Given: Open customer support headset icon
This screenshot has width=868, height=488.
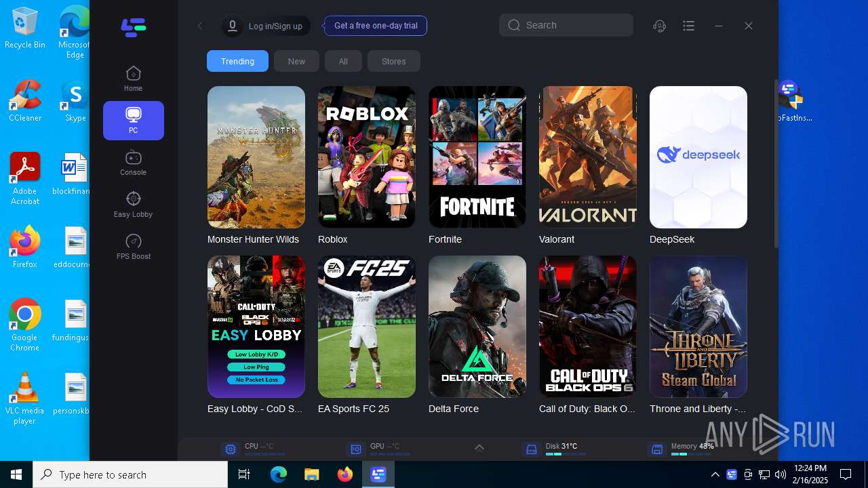Looking at the screenshot, I should 659,26.
